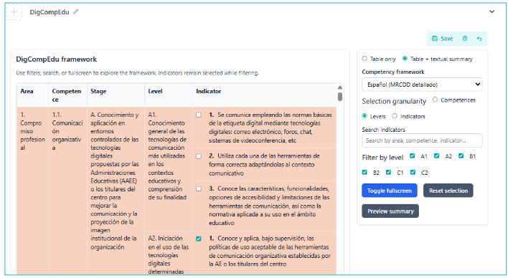Click the 'DigCompEdu framework' heading
The width and height of the screenshot is (508, 278).
[57, 59]
